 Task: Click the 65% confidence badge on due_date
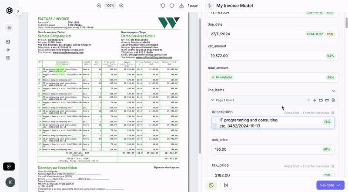[x=330, y=34]
